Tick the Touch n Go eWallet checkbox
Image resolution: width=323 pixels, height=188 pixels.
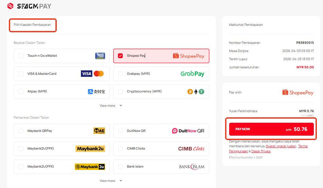pos(21,56)
